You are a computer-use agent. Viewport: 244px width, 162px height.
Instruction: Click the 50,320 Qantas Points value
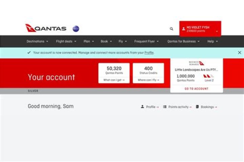point(114,68)
